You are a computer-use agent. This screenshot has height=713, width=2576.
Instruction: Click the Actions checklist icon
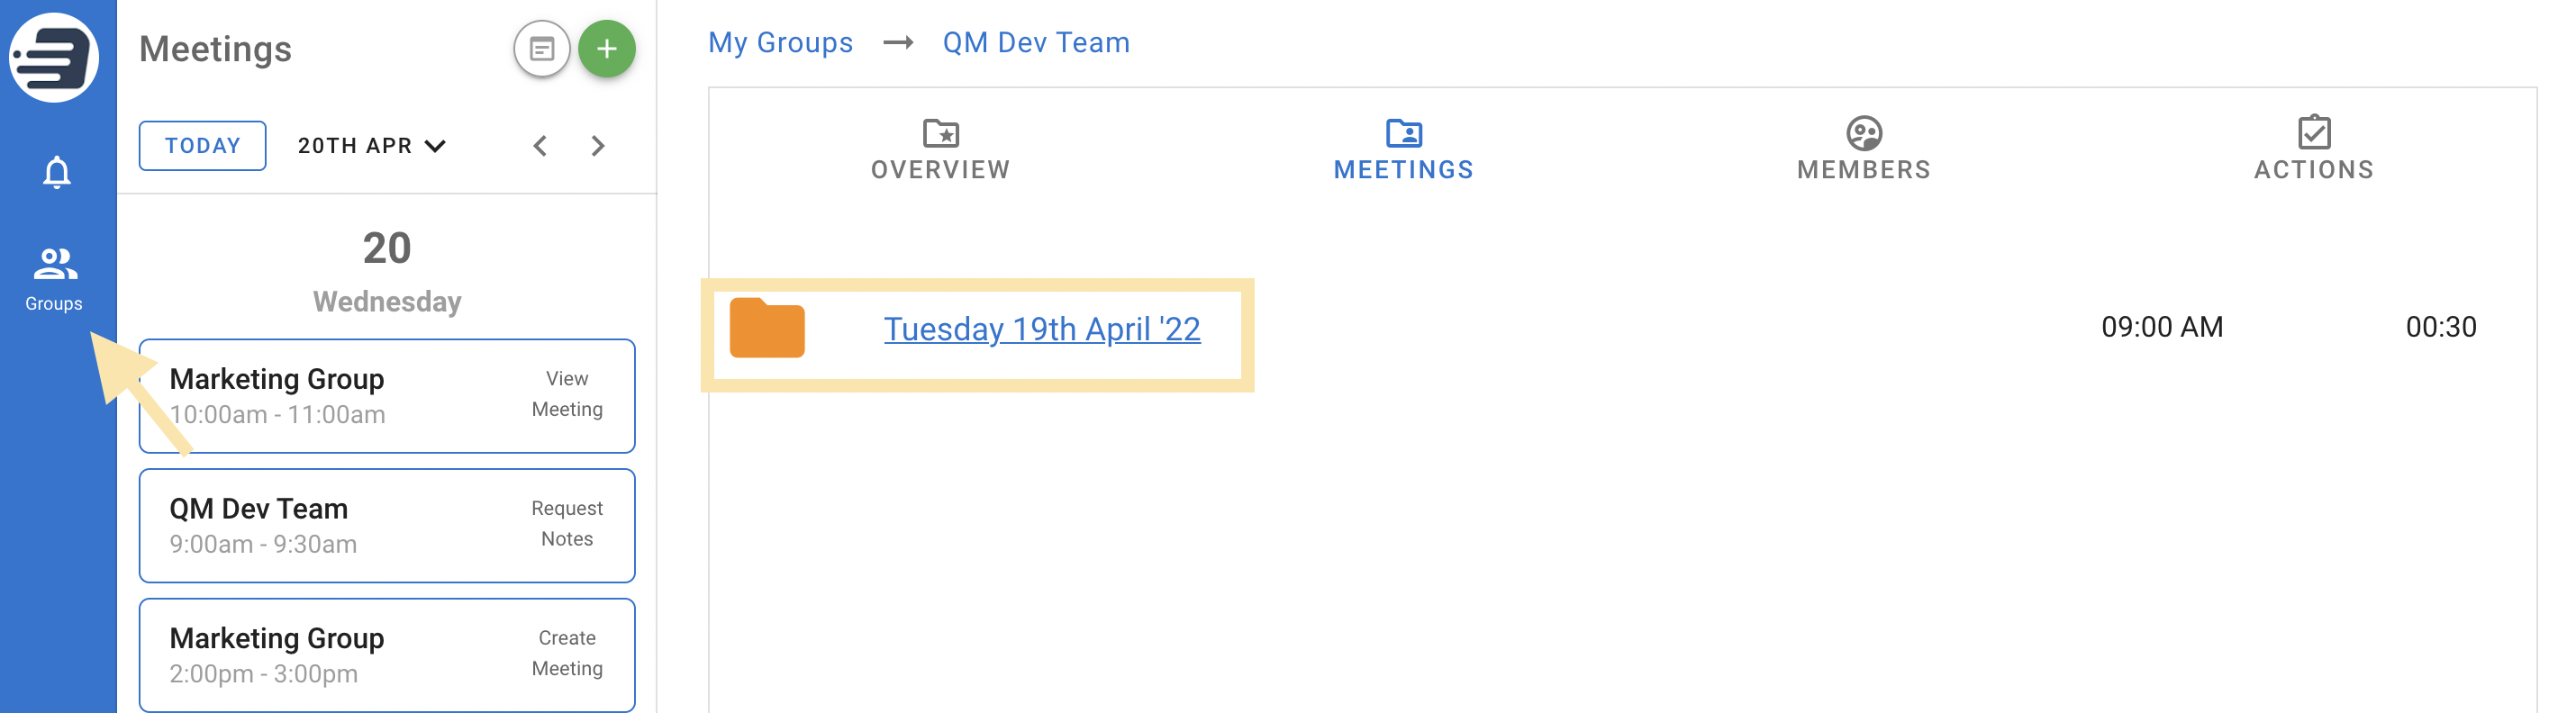pos(2314,131)
